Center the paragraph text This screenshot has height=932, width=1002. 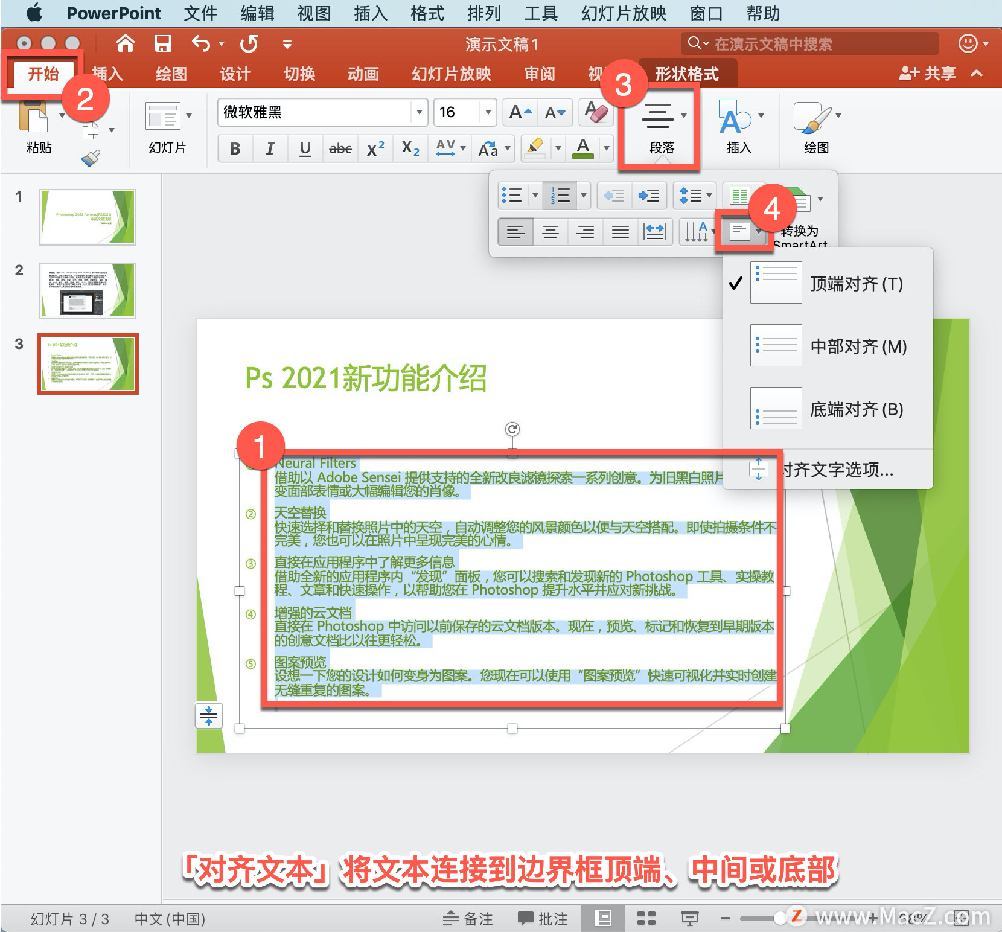pos(550,232)
